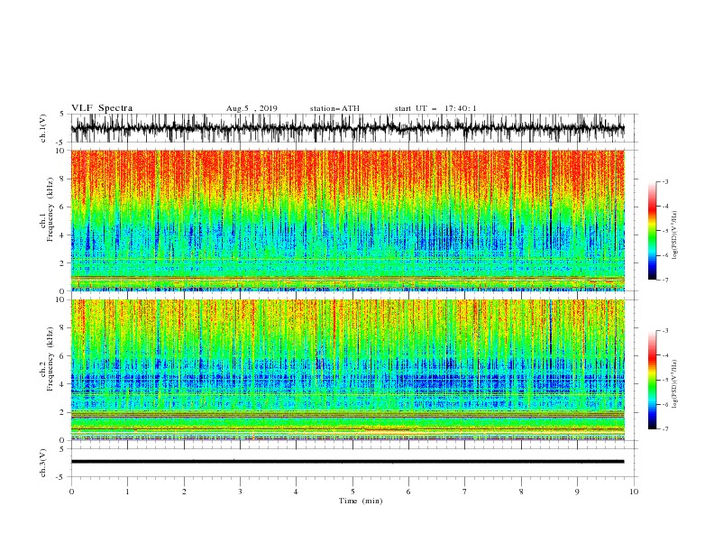714x552 pixels.
Task: Click the "station=ATH" header label
Action: 334,108
